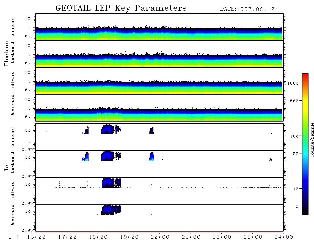Click the 19:45 ion burst in Ion Duskward panel
The width and height of the screenshot is (314, 242).
(152, 156)
